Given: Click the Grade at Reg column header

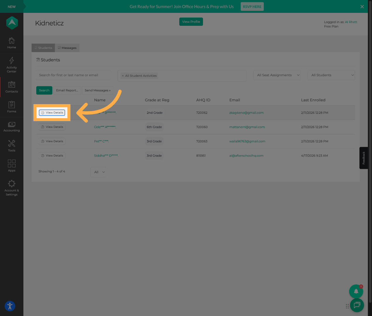Looking at the screenshot, I should click(157, 100).
